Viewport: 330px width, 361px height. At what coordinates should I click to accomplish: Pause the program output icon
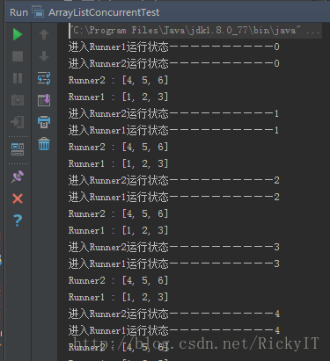coord(18,78)
